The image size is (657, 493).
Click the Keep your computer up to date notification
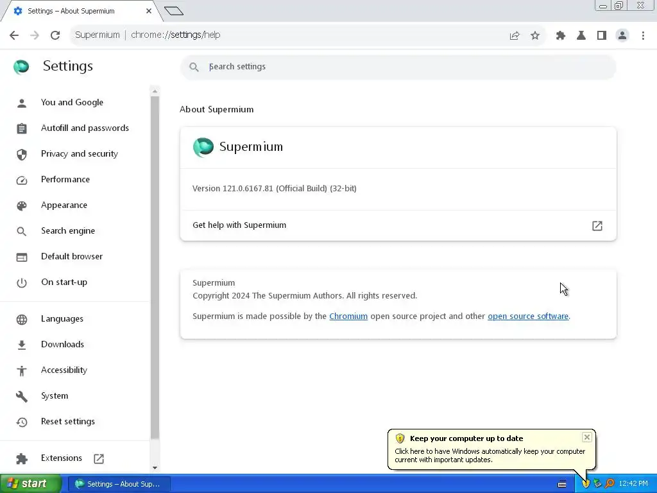[491, 449]
